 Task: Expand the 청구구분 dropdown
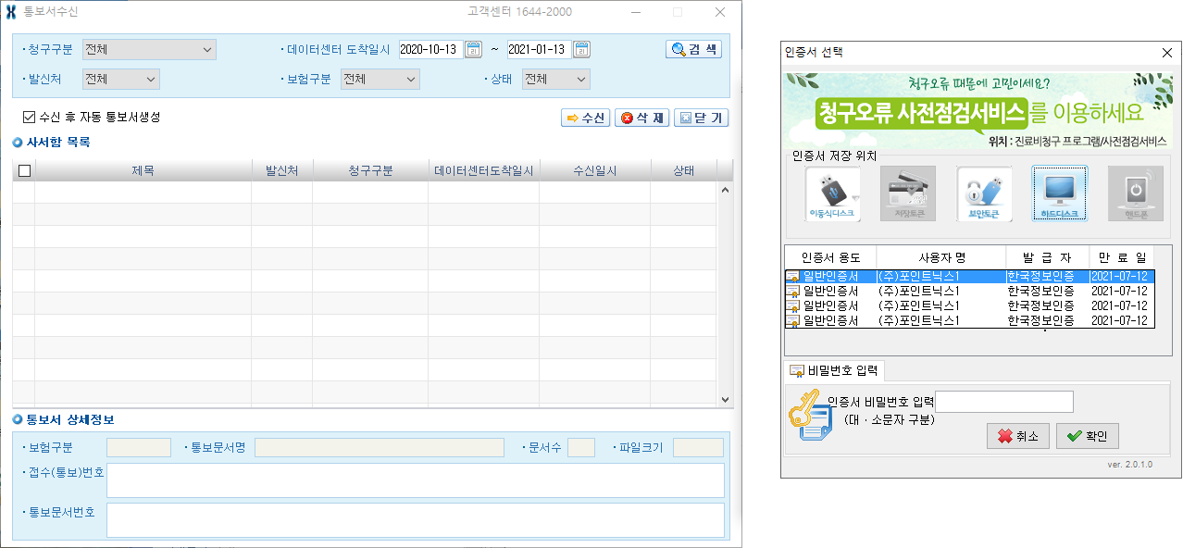[x=148, y=49]
